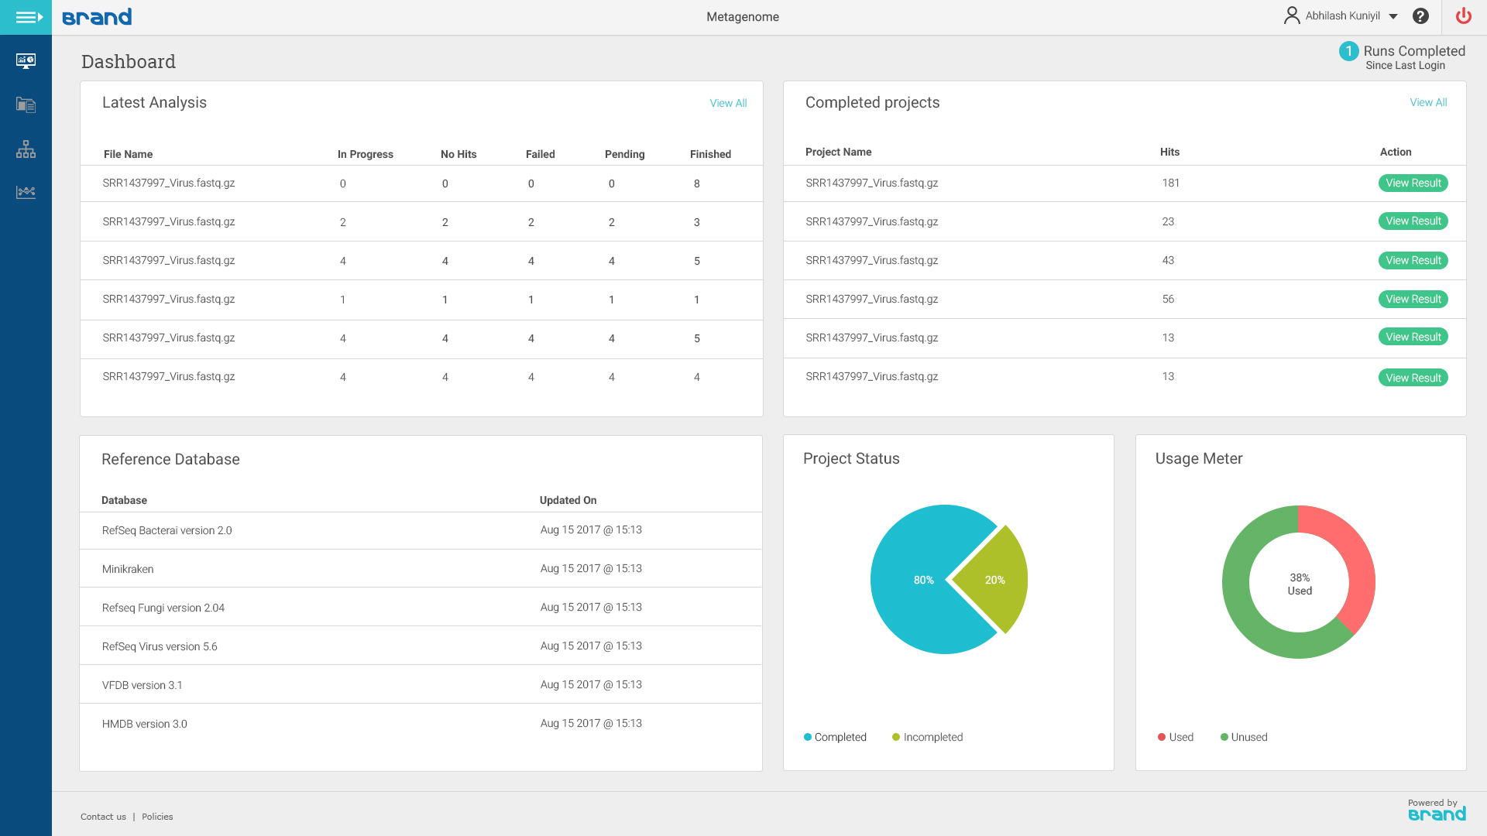Click the Contact us footer link
The image size is (1487, 836).
coord(103,817)
